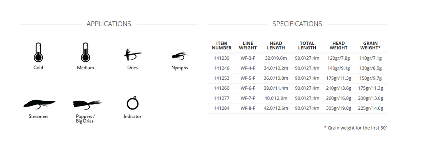Click the LINE WEIGHT column header

click(x=248, y=46)
